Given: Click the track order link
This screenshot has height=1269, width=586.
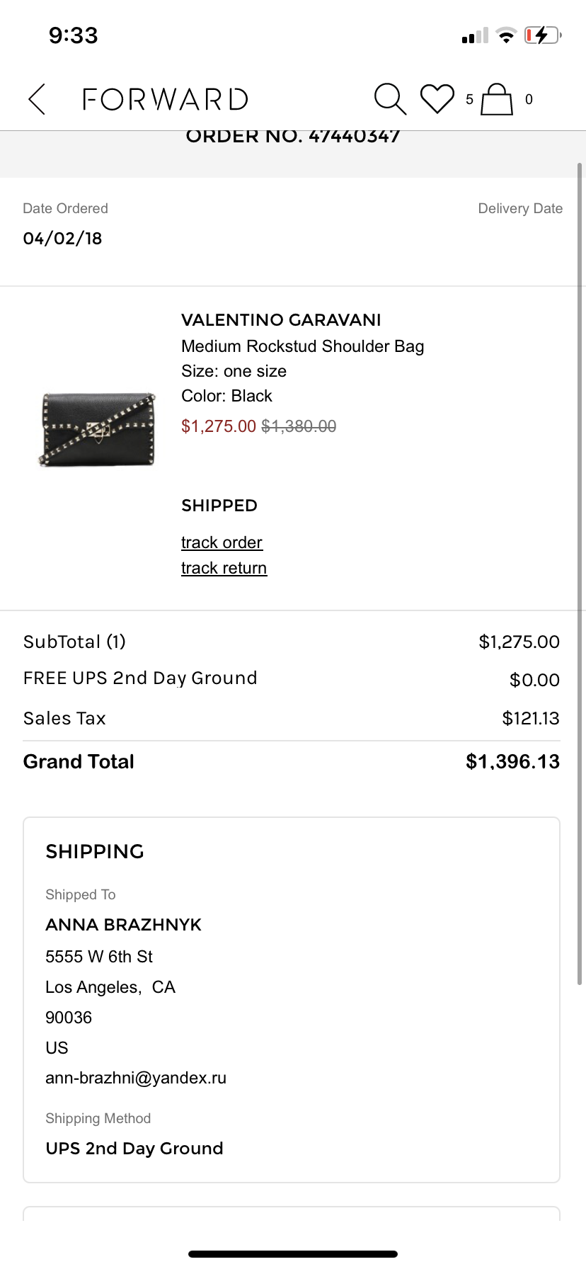Looking at the screenshot, I should pos(222,542).
